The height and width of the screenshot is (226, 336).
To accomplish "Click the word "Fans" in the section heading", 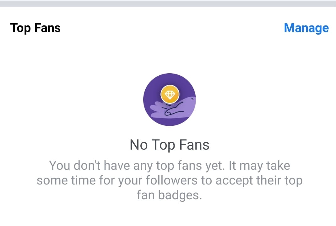I will [x=47, y=28].
